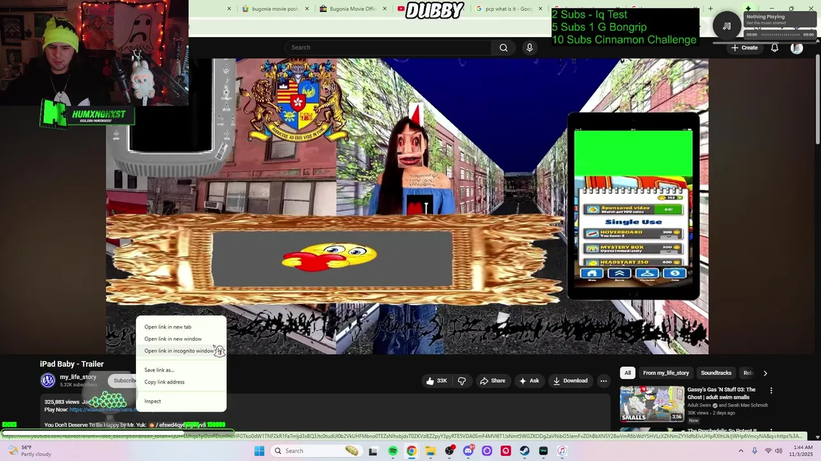
Task: Click the Nothing Playing music widget icon
Action: pyautogui.click(x=727, y=26)
